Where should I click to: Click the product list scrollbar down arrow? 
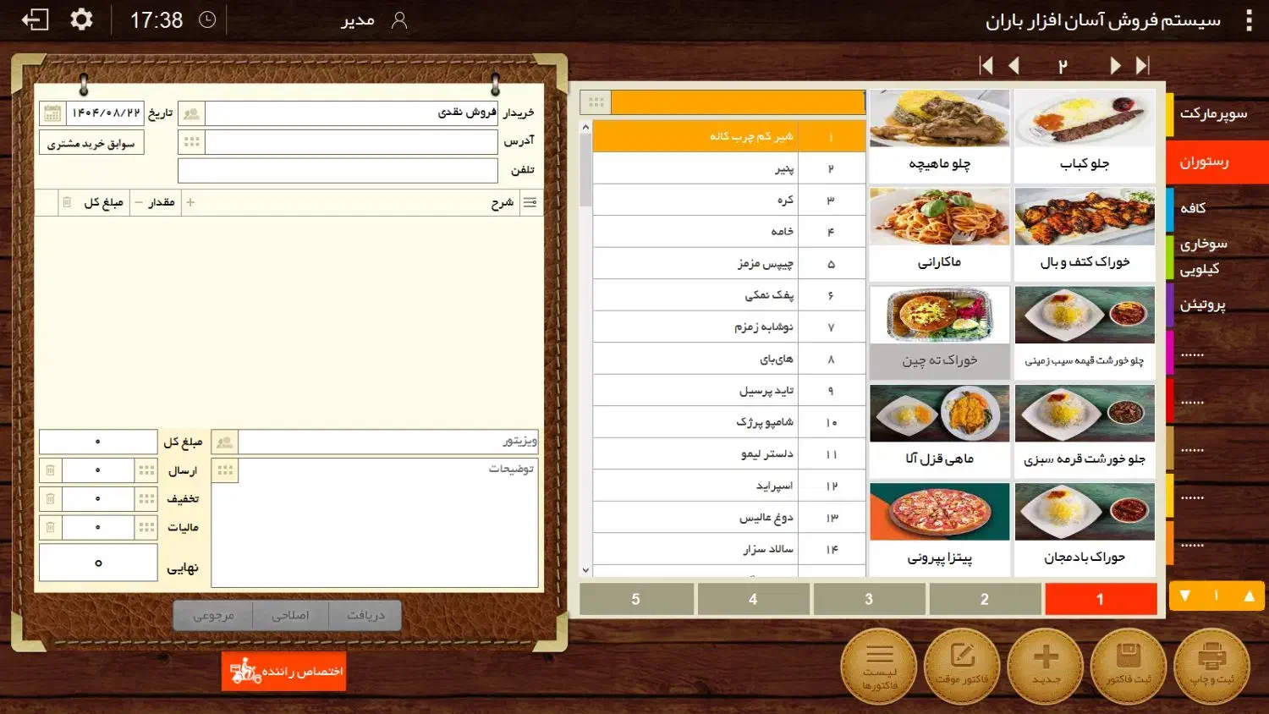(x=585, y=570)
